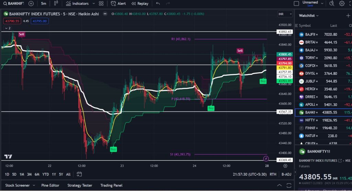Viewport: 352px width, 191px height.
Task: Open the Indicators dialog
Action: 77,3
